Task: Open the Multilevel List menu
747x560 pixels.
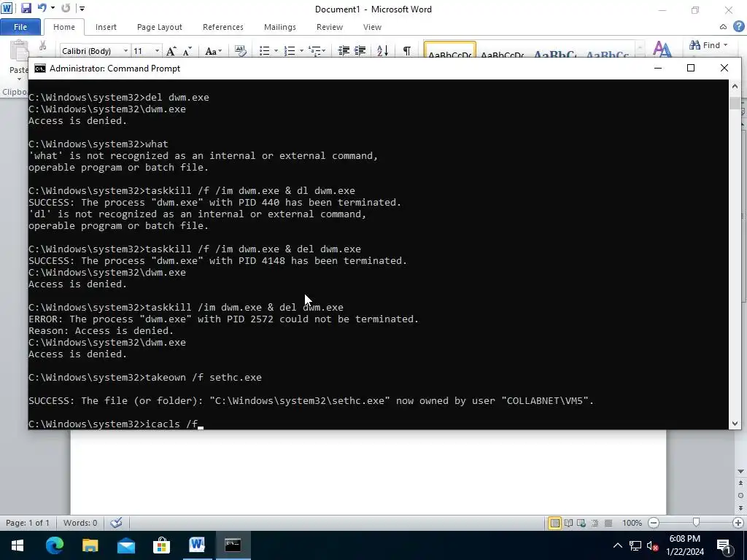Action: click(x=317, y=51)
